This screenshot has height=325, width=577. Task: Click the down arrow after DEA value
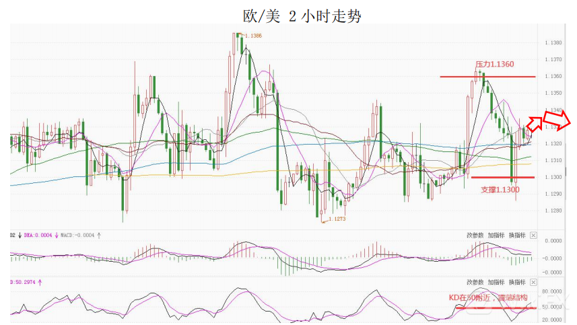pos(57,236)
